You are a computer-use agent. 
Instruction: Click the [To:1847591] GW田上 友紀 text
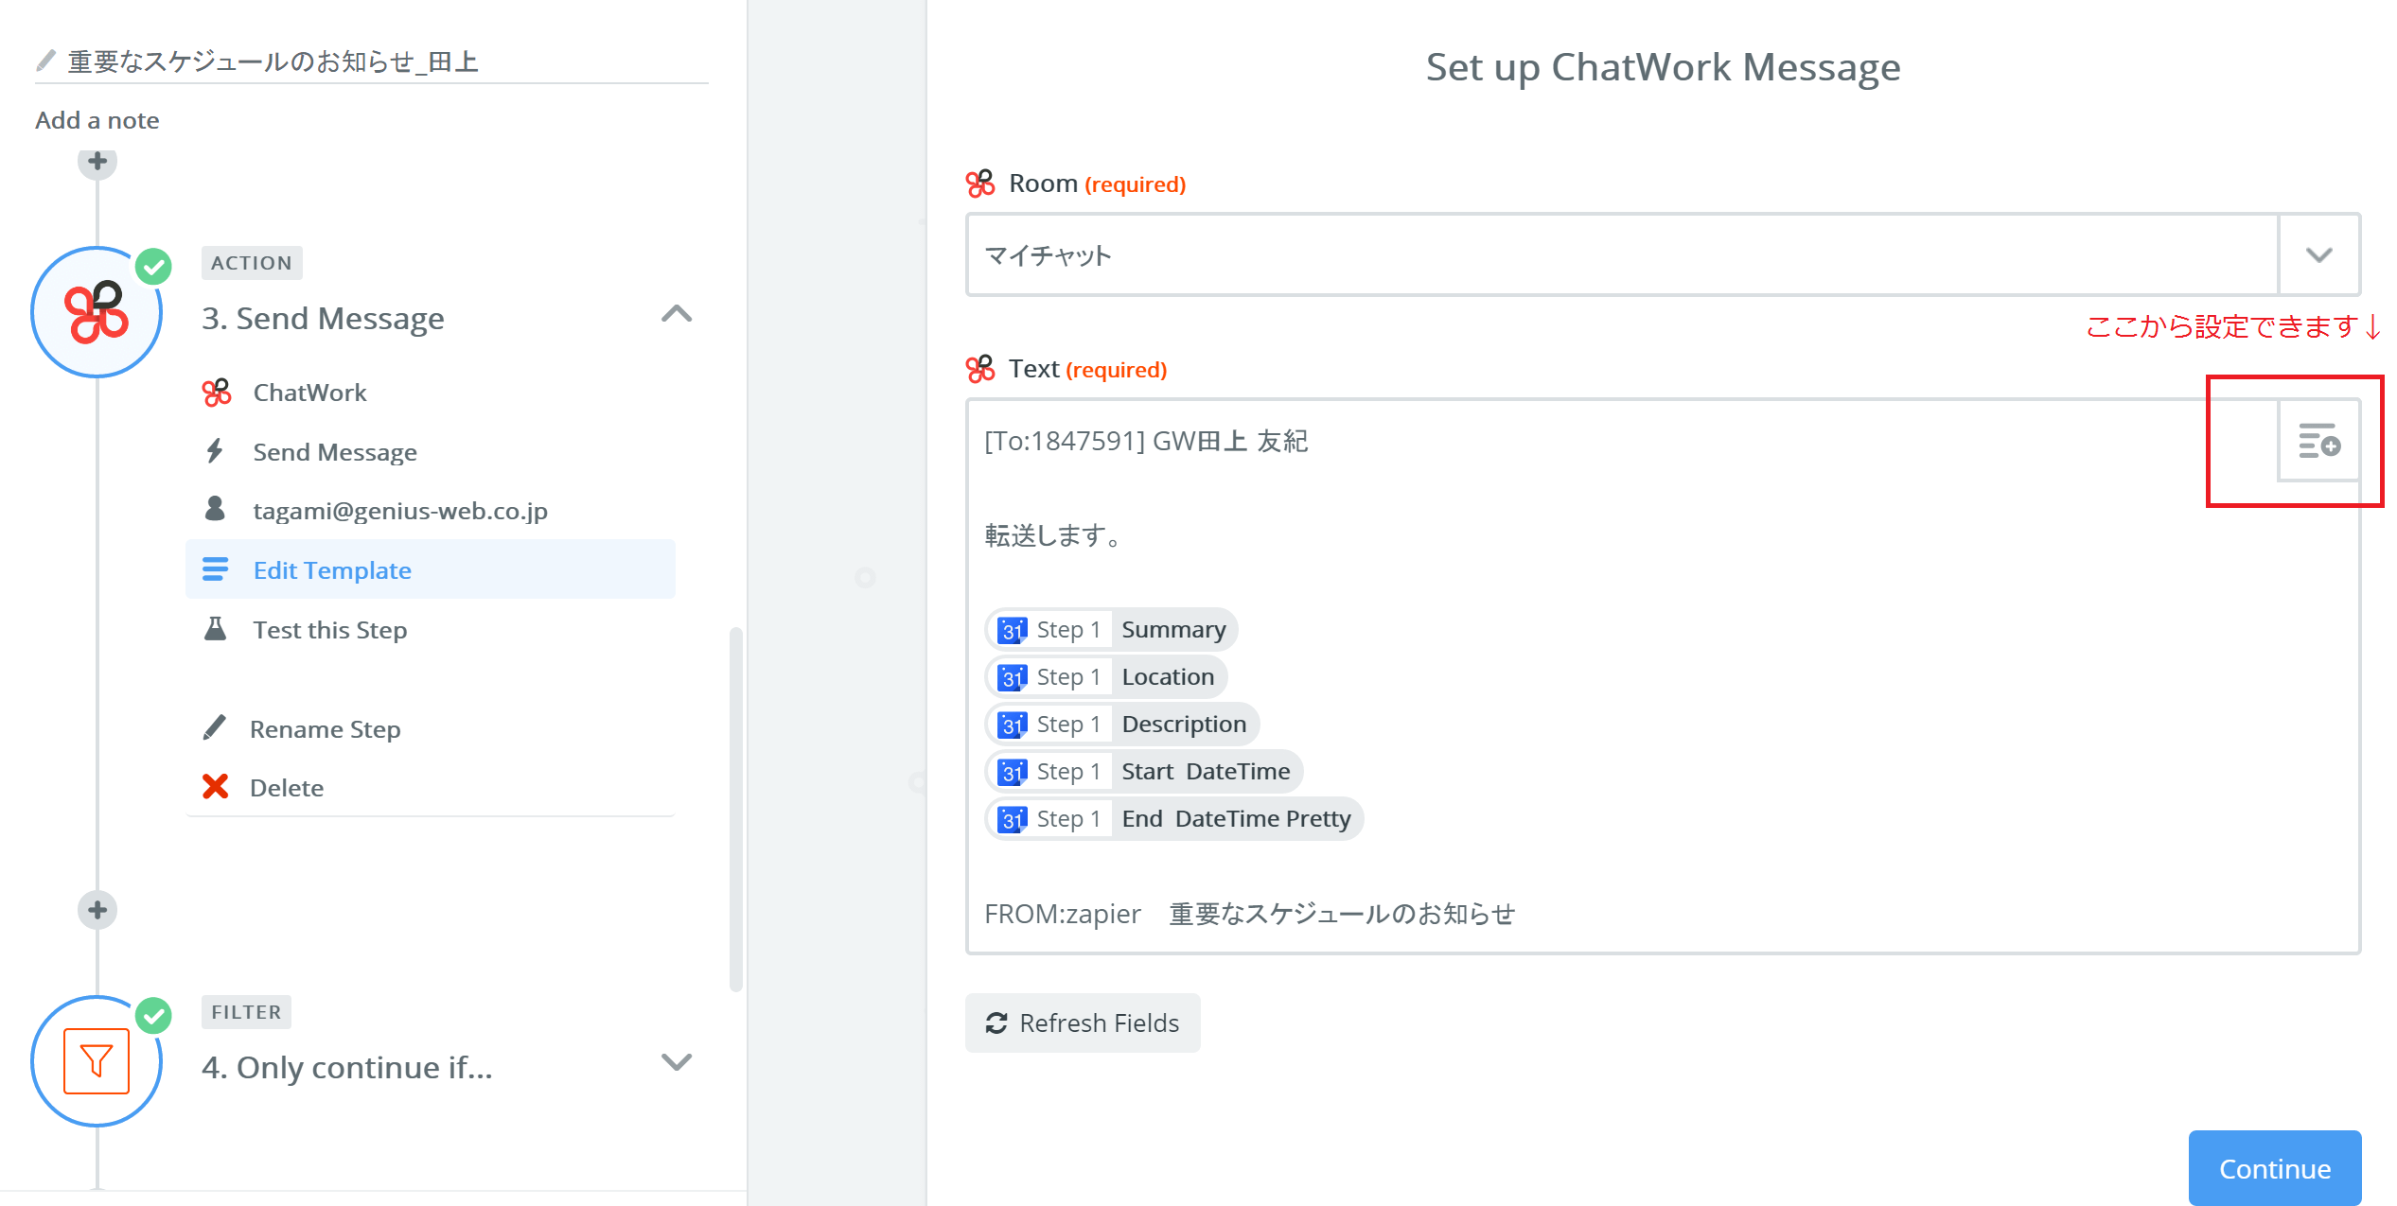pyautogui.click(x=1146, y=441)
